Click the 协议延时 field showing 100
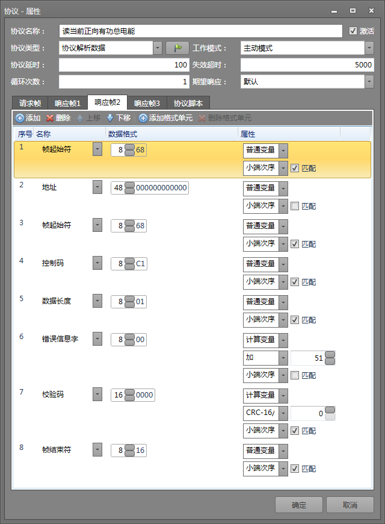 (x=124, y=65)
